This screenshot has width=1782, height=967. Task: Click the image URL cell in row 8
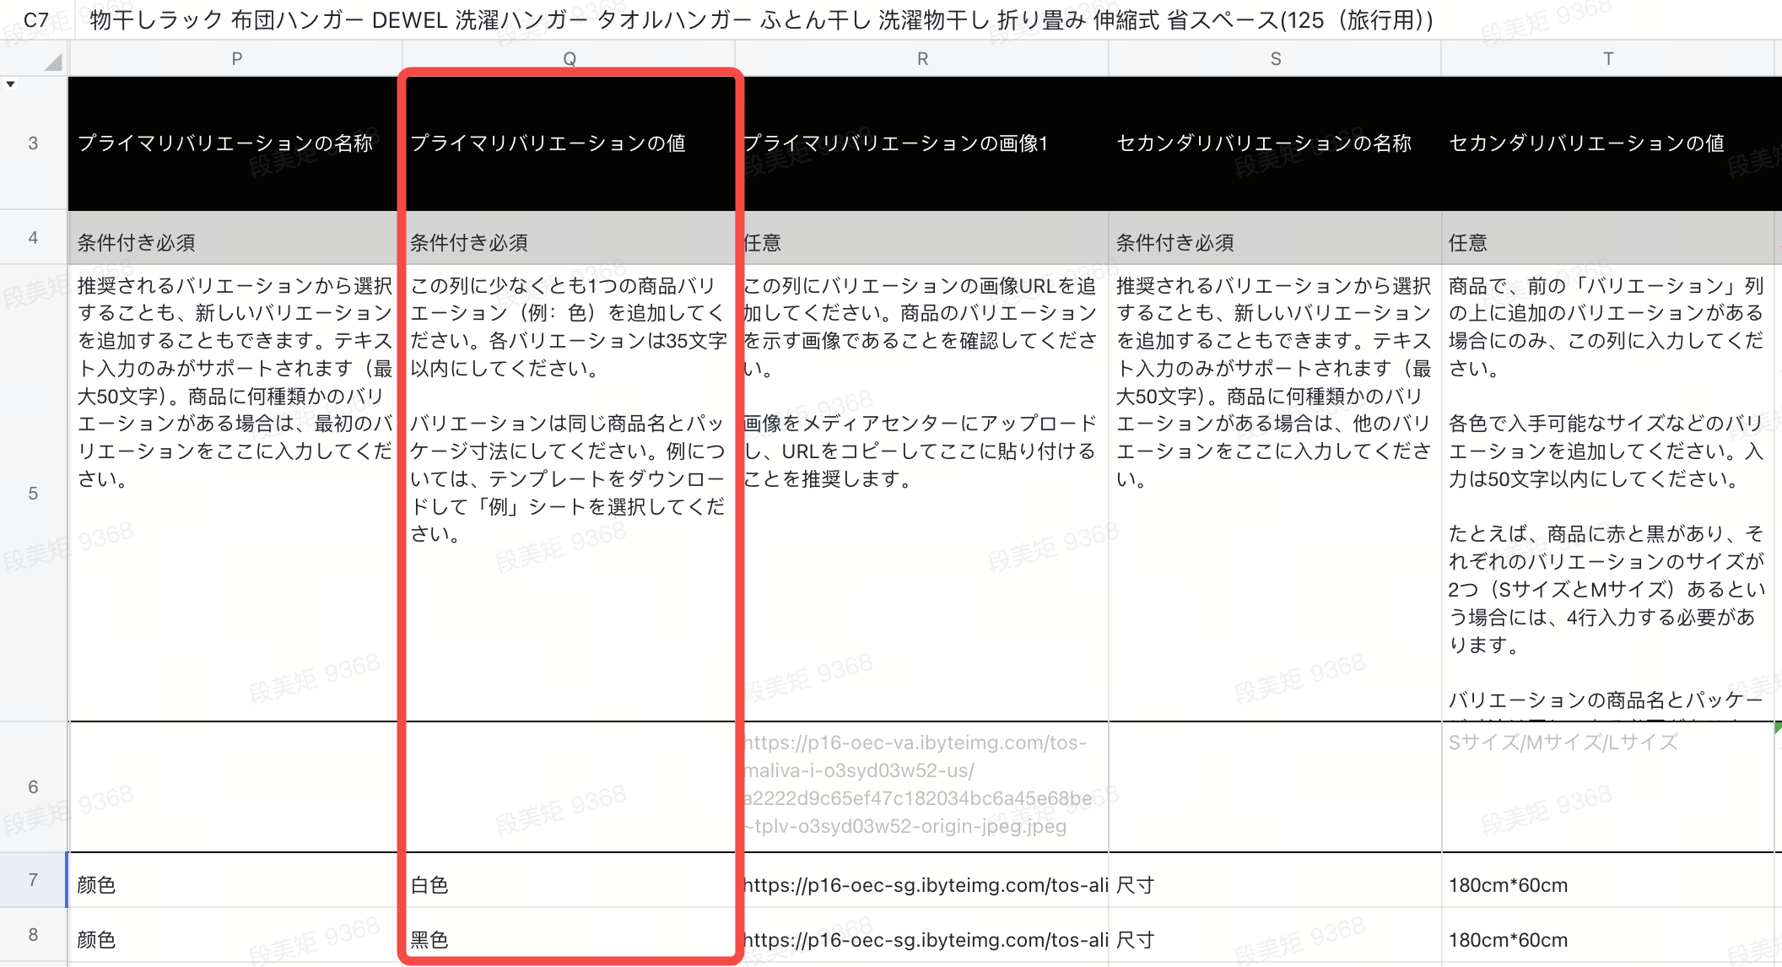922,936
